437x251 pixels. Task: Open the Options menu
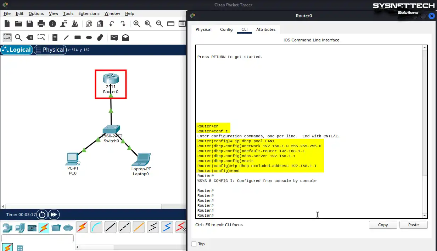(36, 13)
